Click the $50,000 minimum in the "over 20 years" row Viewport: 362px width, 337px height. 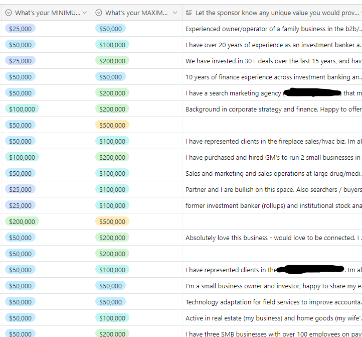tap(21, 45)
